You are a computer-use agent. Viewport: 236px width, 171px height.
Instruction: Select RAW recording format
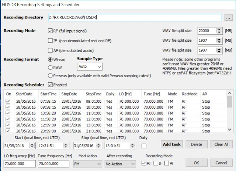[50, 68]
